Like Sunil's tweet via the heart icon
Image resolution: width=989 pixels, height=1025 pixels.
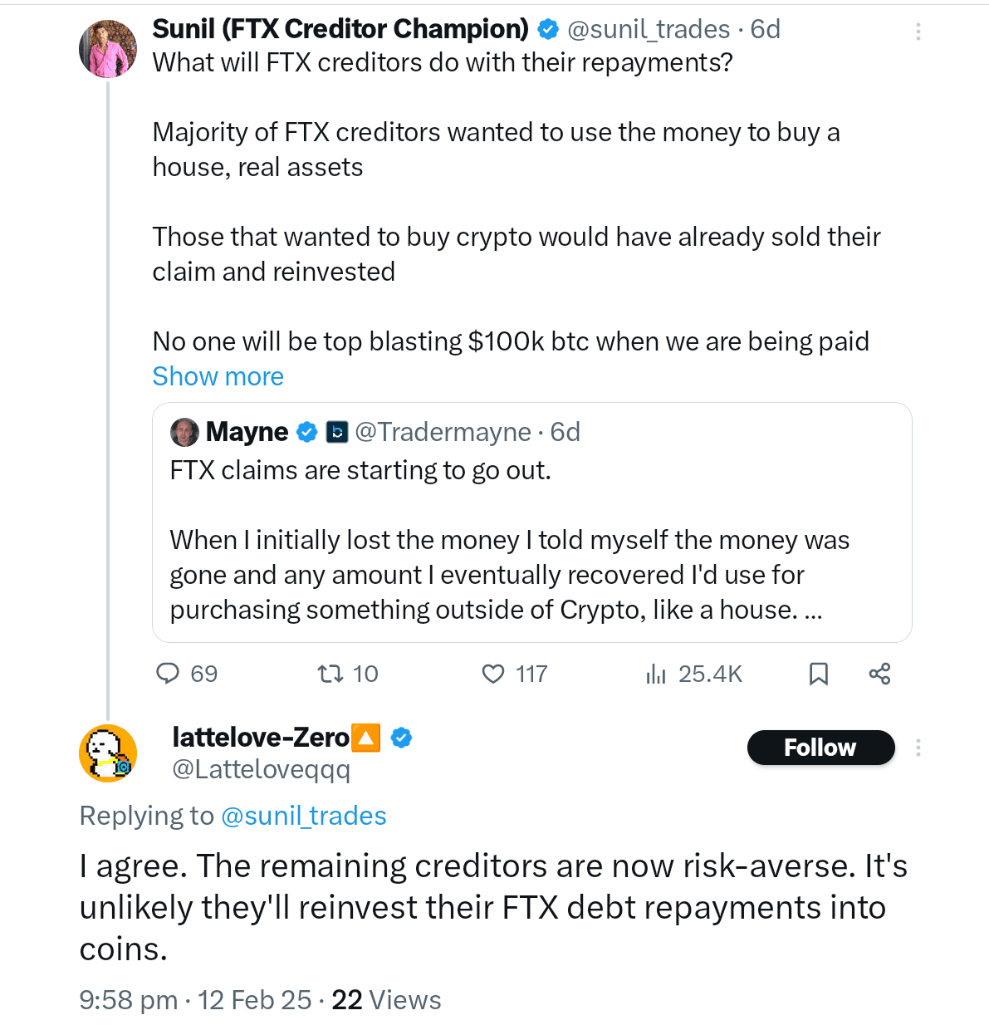pyautogui.click(x=494, y=674)
